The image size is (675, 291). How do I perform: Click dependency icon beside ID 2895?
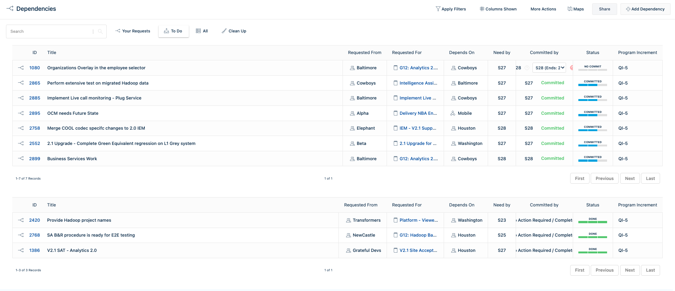(x=21, y=113)
